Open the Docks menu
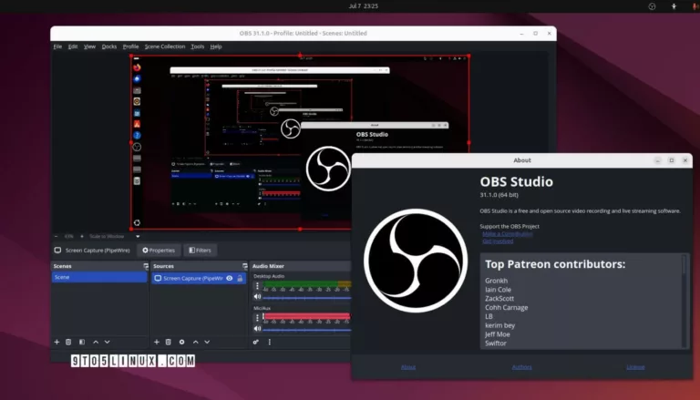Screen dimensions: 700x400 click(x=109, y=46)
